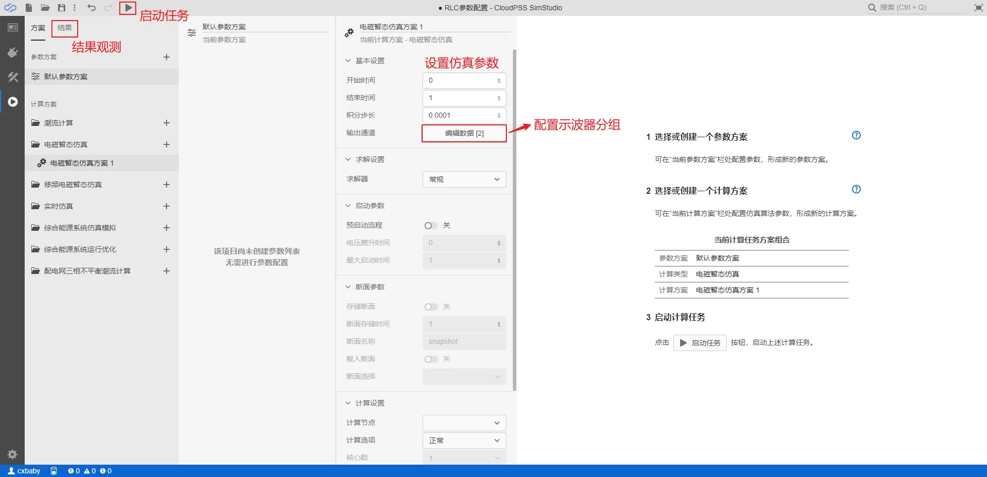
Task: Select 默认参数方案 in parameter list
Action: click(x=102, y=77)
